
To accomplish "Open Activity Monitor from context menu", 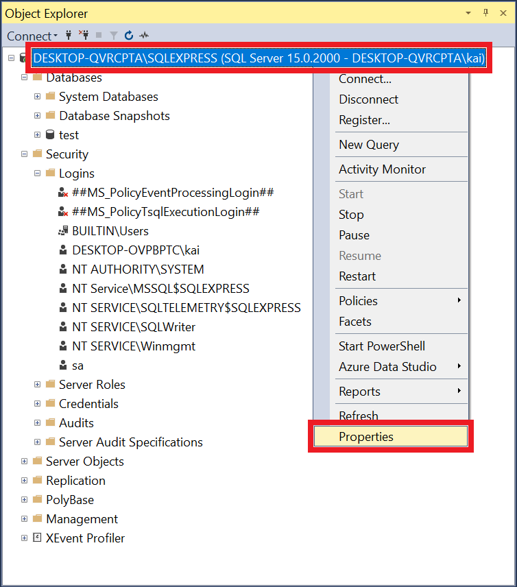I will 390,169.
